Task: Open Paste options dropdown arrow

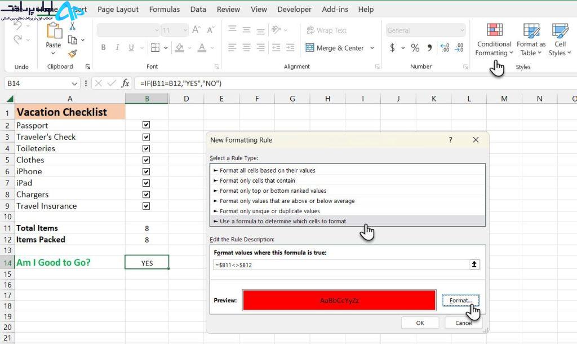Action: click(x=53, y=54)
